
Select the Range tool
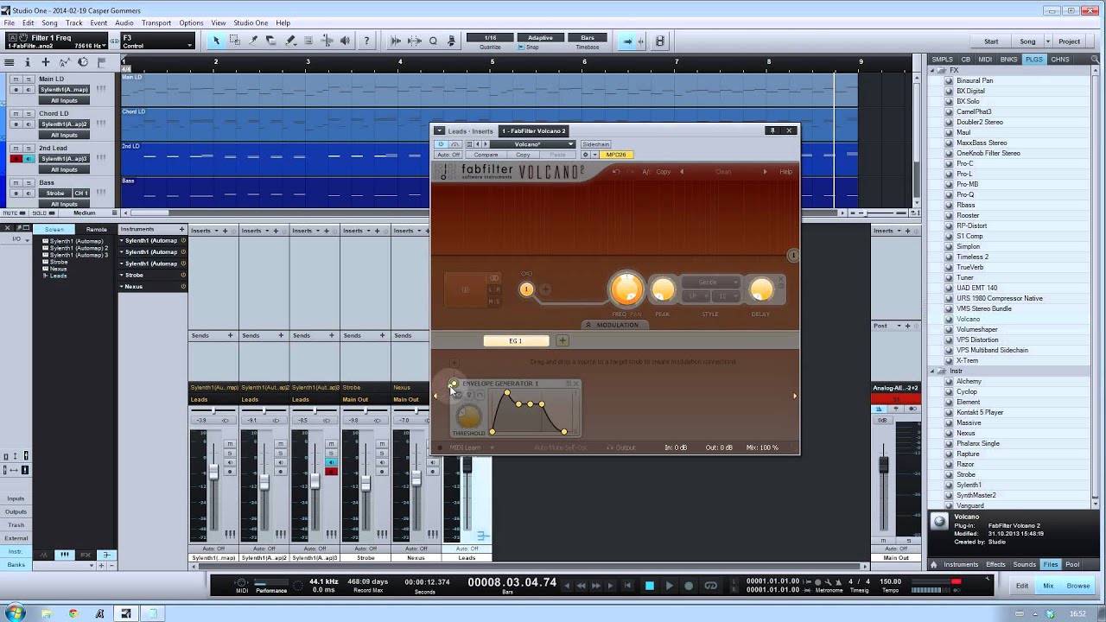tap(235, 41)
